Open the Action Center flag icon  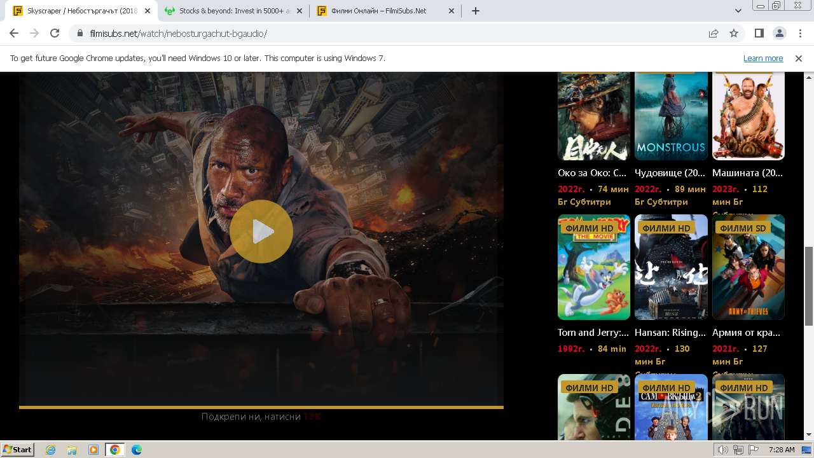click(754, 450)
